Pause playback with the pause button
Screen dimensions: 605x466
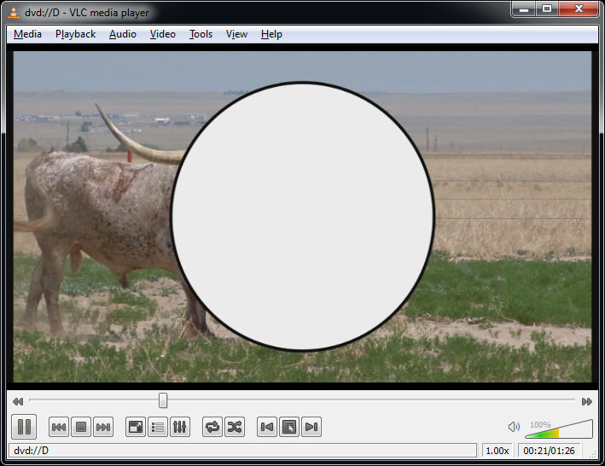click(24, 427)
